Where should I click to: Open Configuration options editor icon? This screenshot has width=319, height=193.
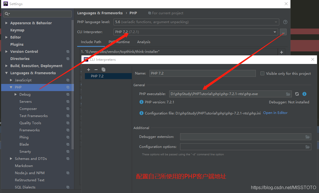pyautogui.click(x=308, y=147)
